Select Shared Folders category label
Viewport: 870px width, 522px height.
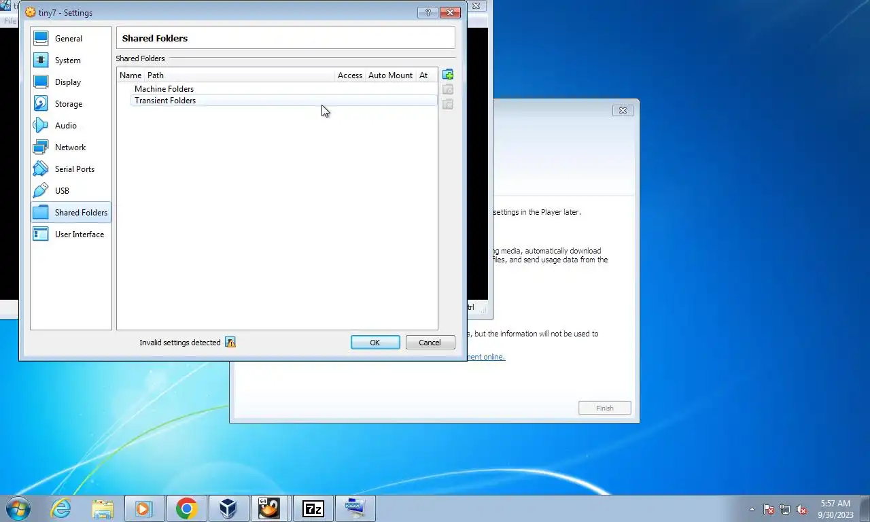(81, 213)
